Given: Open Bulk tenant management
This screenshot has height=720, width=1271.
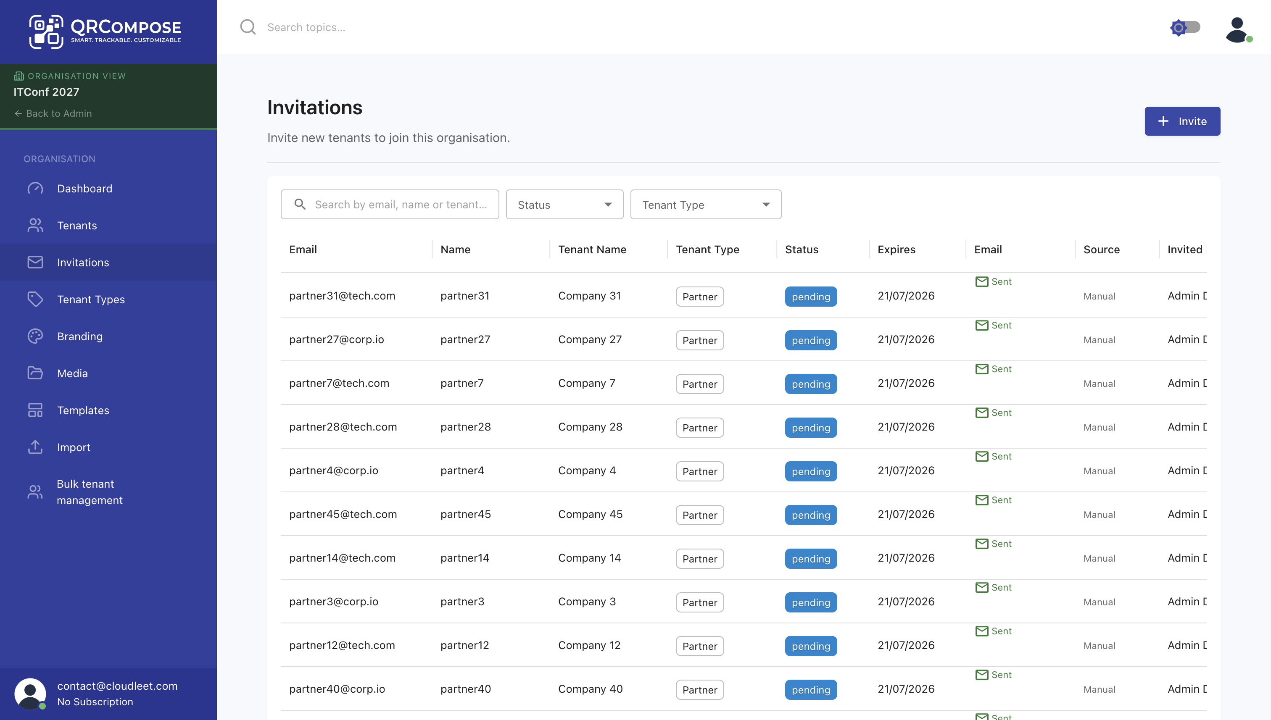Looking at the screenshot, I should tap(108, 492).
